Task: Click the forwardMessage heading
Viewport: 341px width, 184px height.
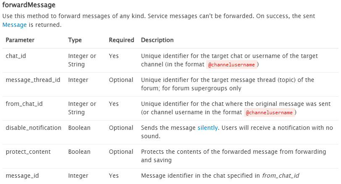Action: coord(29,6)
